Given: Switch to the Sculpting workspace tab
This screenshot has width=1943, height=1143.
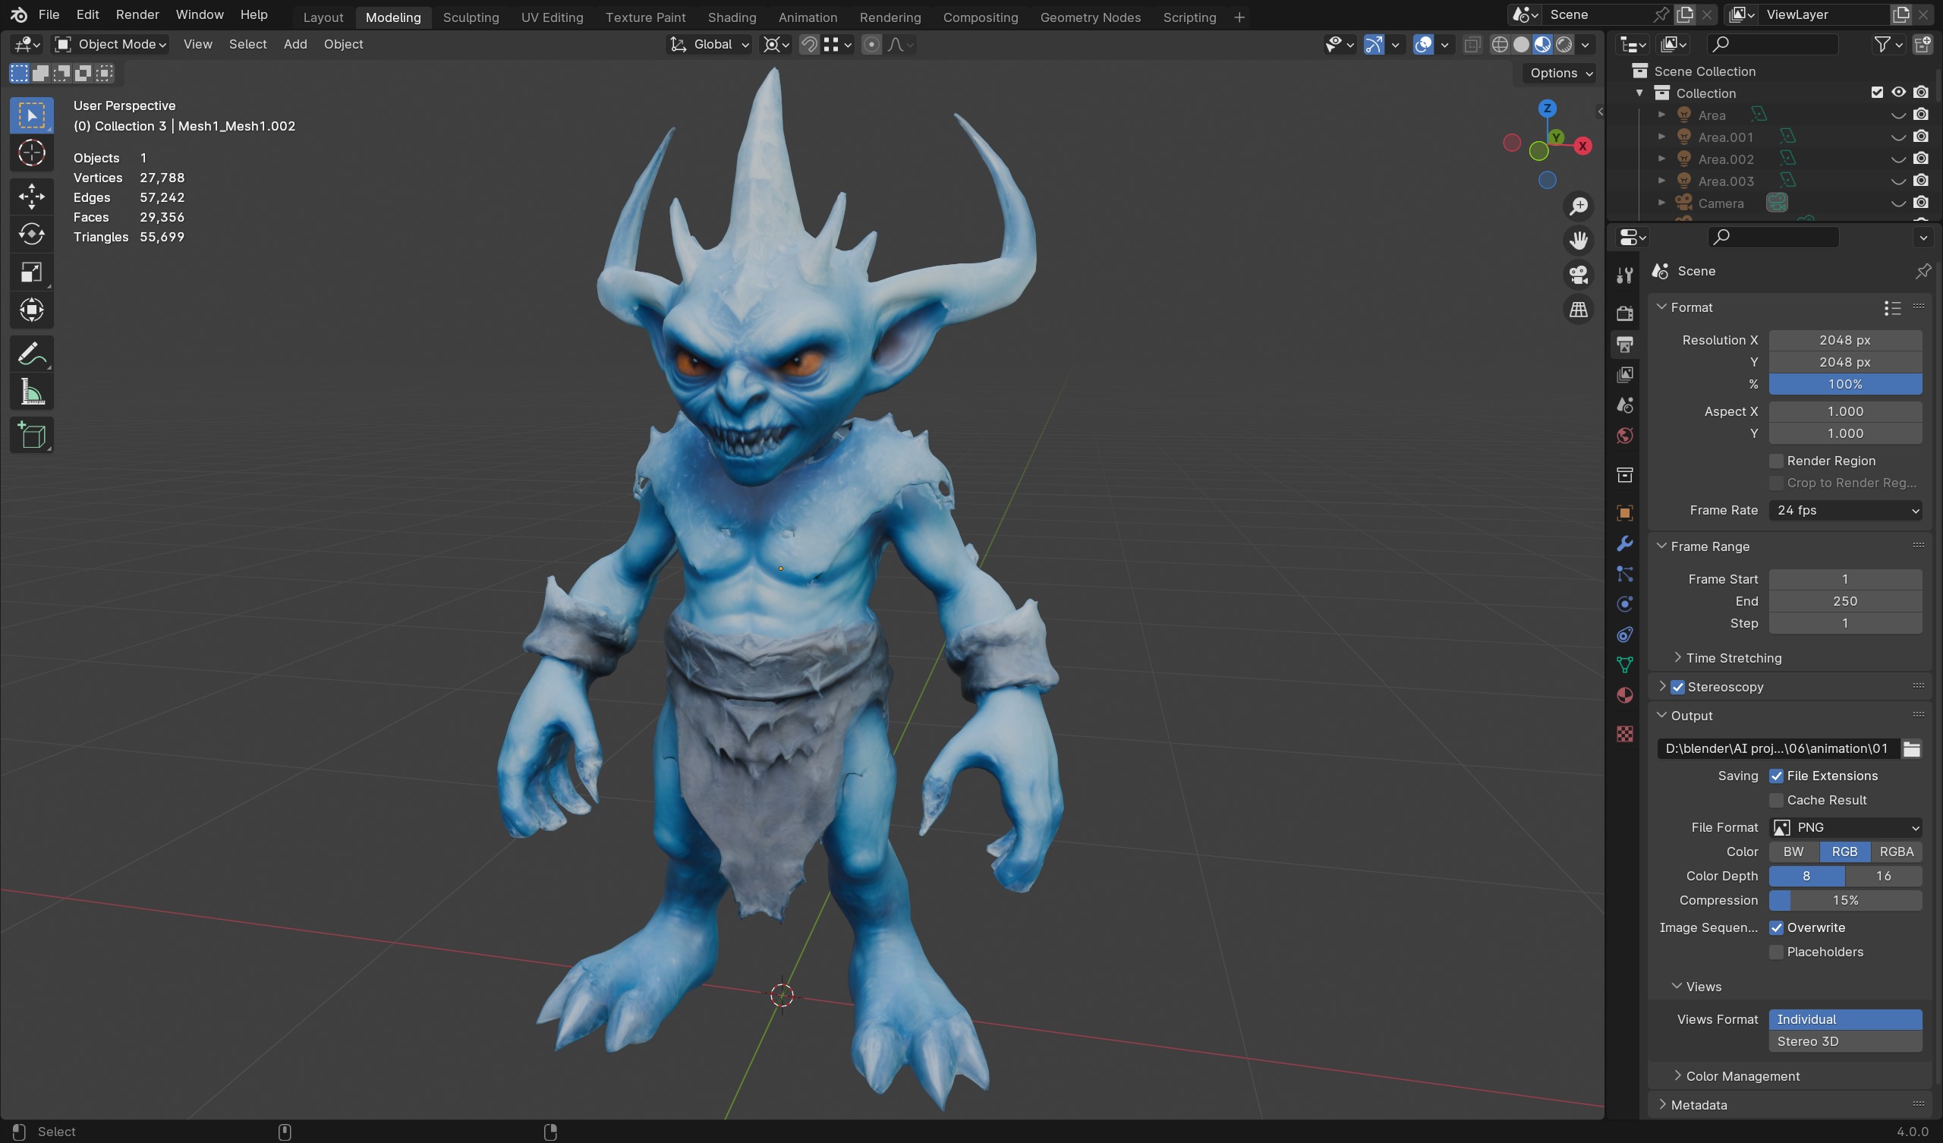Looking at the screenshot, I should [x=471, y=17].
